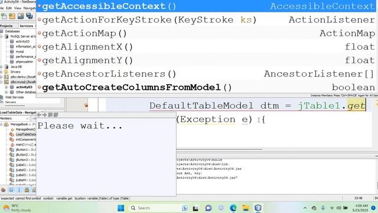The width and height of the screenshot is (378, 213).
Task: Select jButton1 field in Navigator
Action: [26, 150]
